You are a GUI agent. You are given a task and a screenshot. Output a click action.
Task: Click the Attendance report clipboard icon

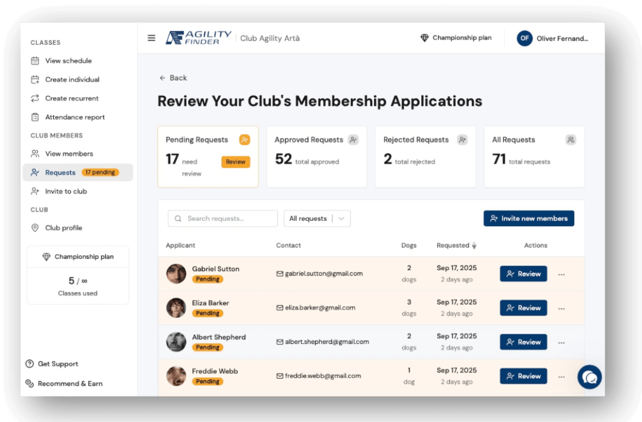pyautogui.click(x=35, y=117)
